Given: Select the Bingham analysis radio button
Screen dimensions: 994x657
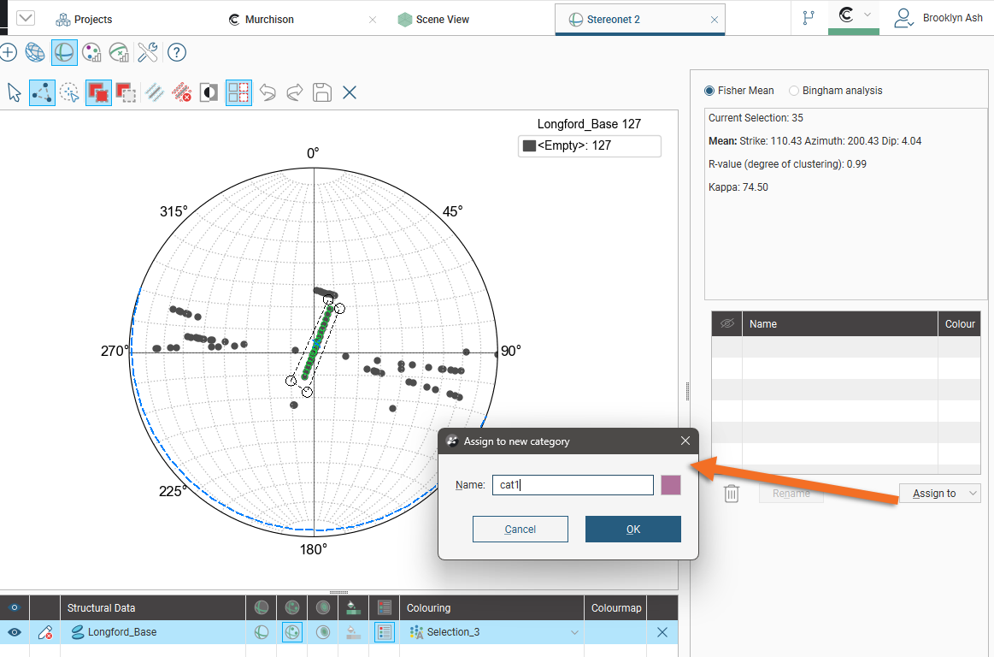Looking at the screenshot, I should tap(794, 91).
